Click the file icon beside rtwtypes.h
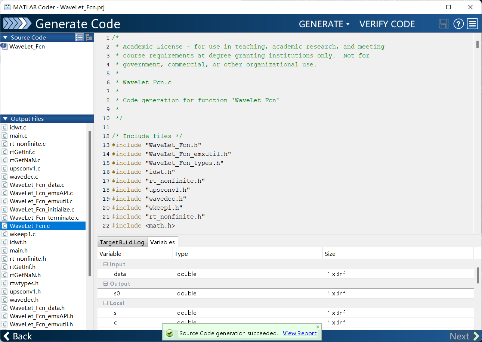Screen dimensions: 482x342 tap(5, 283)
